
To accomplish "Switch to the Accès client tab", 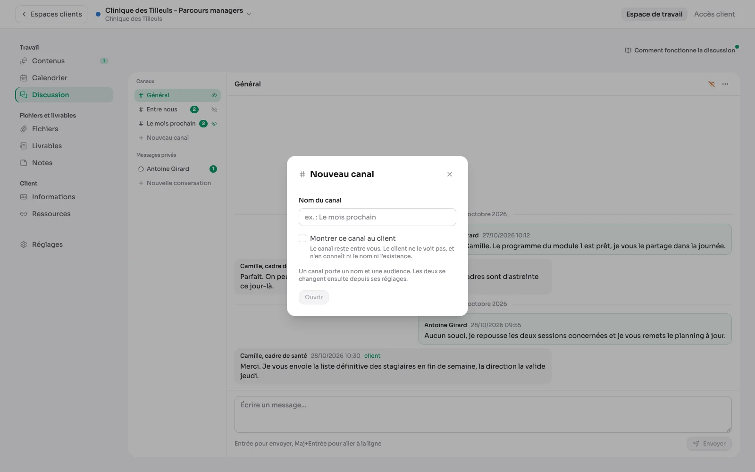I will click(714, 14).
